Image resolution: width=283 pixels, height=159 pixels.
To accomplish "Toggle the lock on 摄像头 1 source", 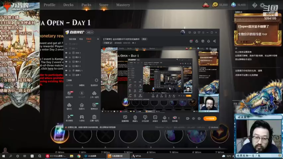I will [70, 70].
